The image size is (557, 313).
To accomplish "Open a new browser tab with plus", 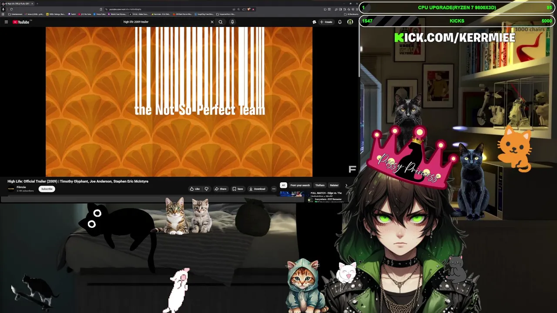I will [x=37, y=3].
